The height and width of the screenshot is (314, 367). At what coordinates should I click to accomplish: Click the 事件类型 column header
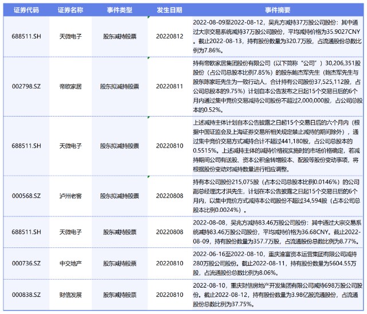(120, 10)
